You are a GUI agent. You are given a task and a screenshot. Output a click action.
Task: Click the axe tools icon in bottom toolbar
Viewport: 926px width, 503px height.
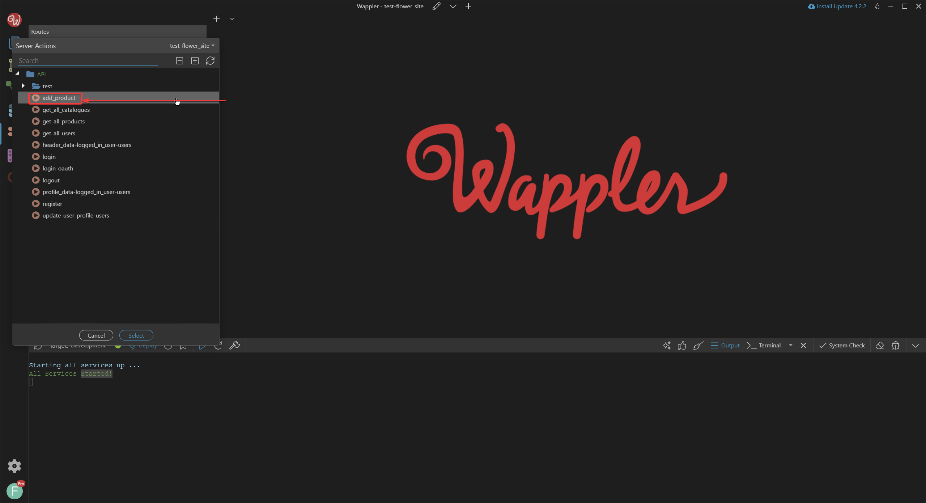pos(235,346)
